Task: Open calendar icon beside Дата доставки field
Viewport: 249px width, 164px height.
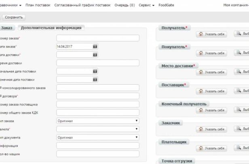Action: 95,55
